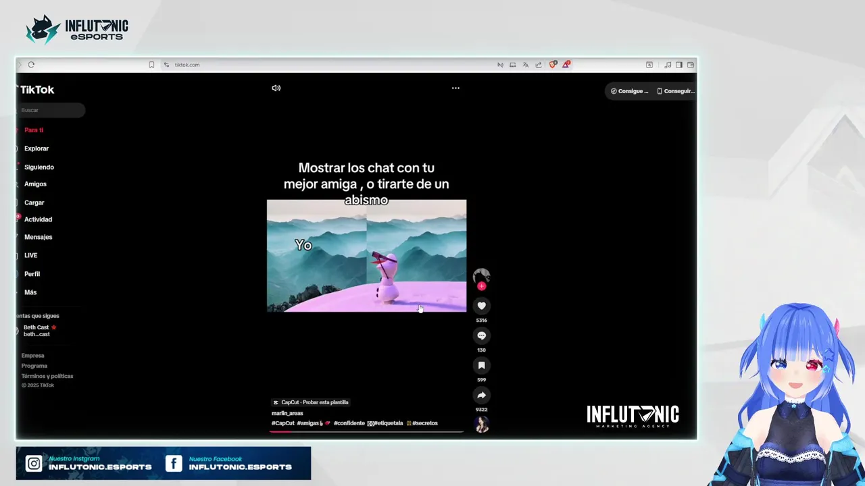Open the Empresa footer link
Image resolution: width=865 pixels, height=486 pixels.
(32, 356)
